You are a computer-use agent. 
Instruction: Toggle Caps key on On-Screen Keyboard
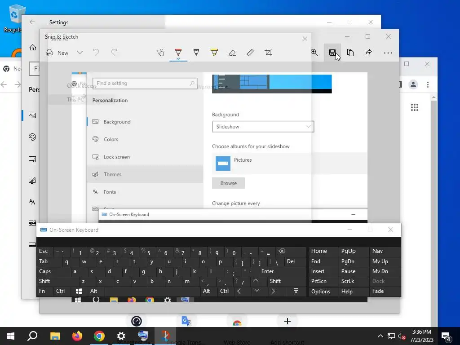point(54,271)
